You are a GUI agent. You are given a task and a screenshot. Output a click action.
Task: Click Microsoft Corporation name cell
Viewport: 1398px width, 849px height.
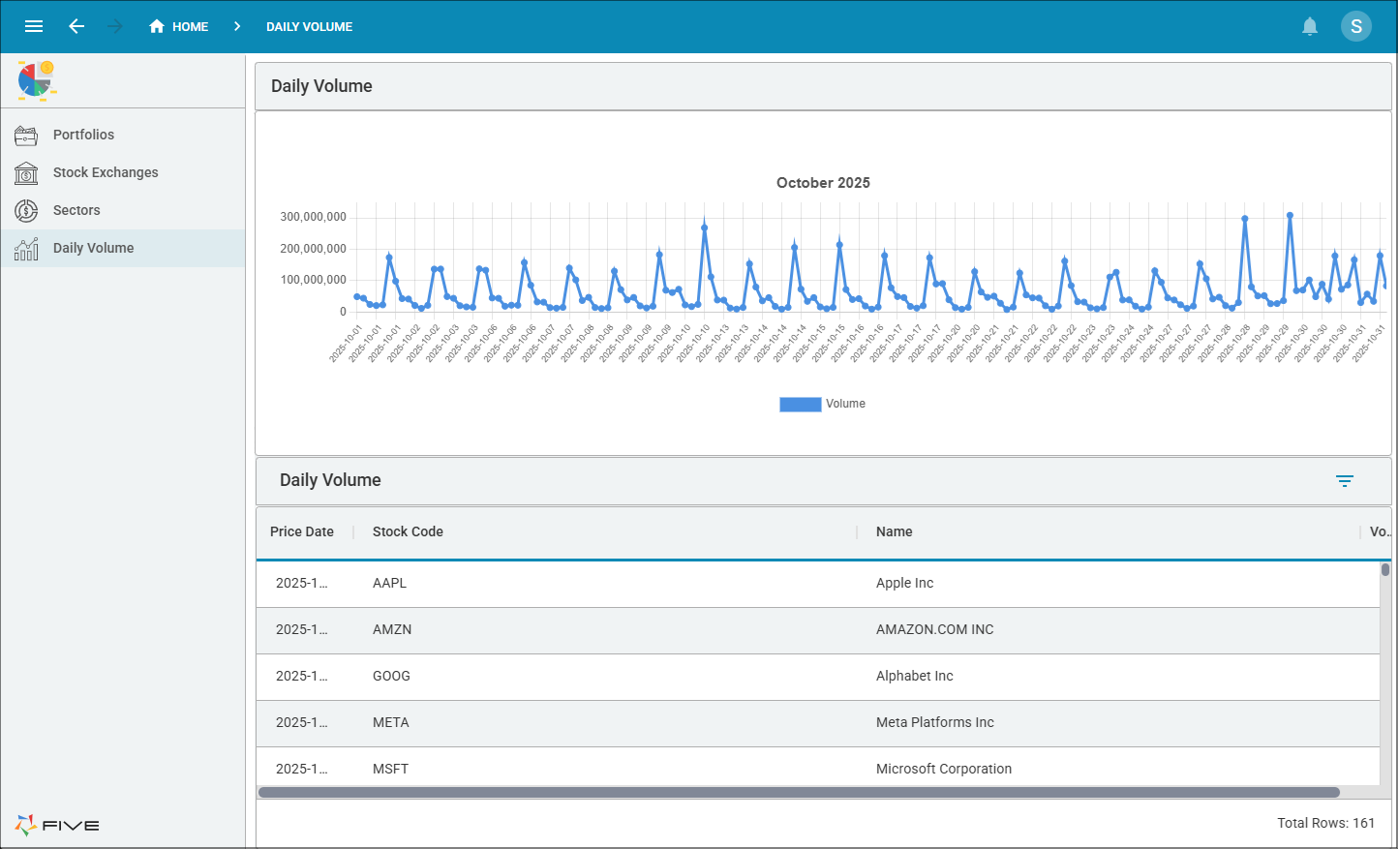(x=943, y=769)
